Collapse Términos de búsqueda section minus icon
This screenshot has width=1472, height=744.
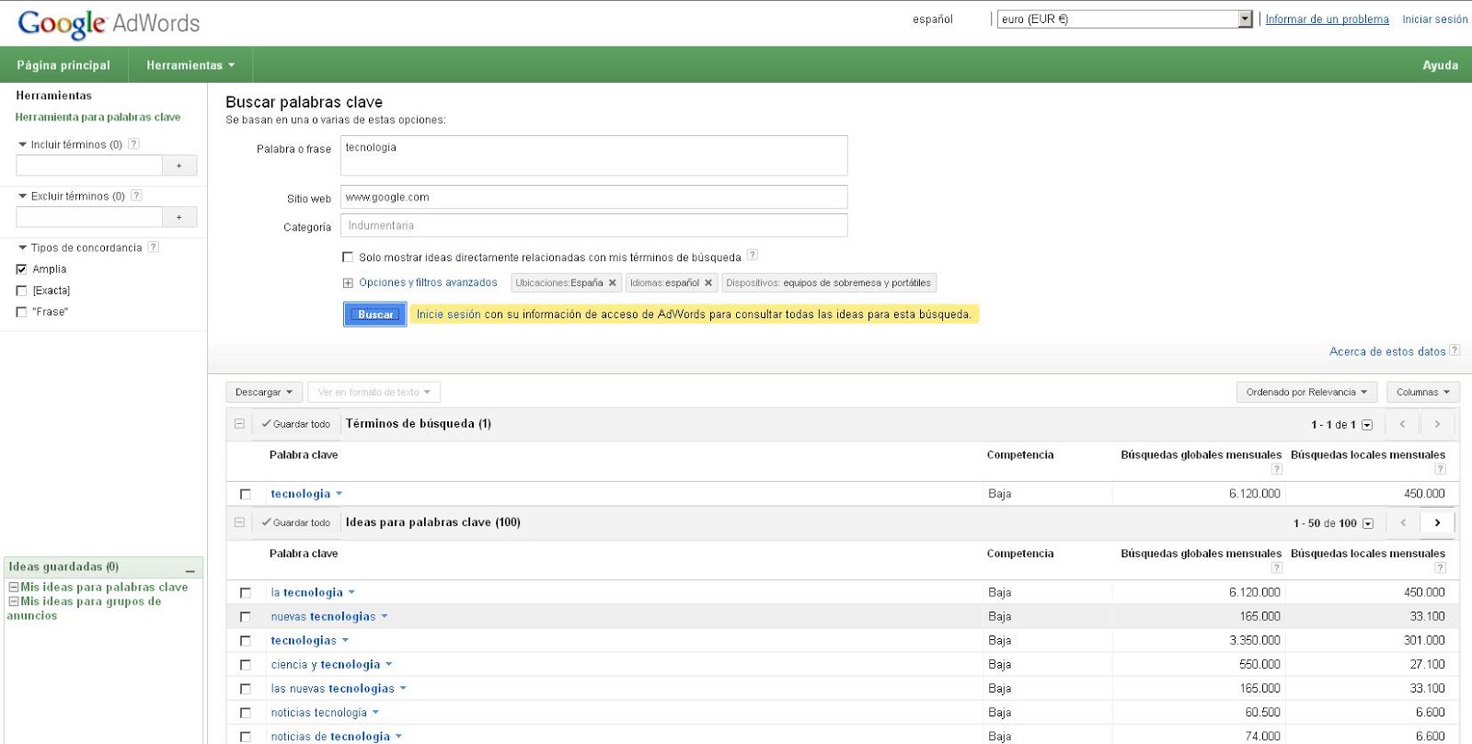click(x=239, y=424)
